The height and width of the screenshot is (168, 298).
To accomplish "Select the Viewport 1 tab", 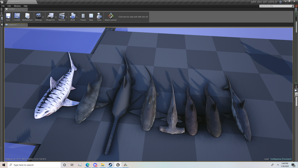I will pos(16,25).
